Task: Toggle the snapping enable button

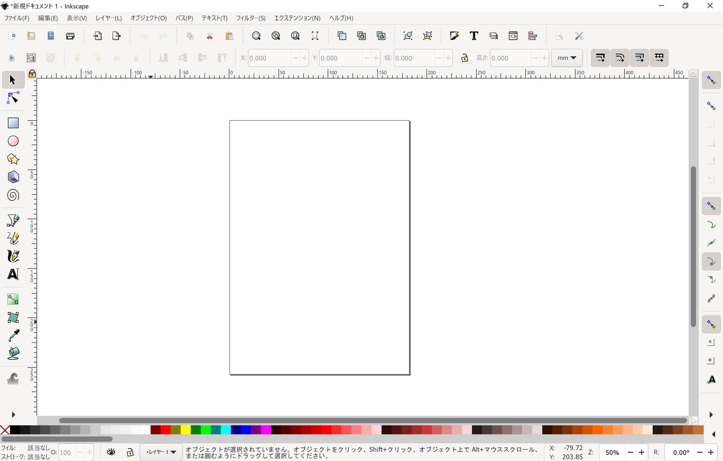Action: [x=711, y=80]
